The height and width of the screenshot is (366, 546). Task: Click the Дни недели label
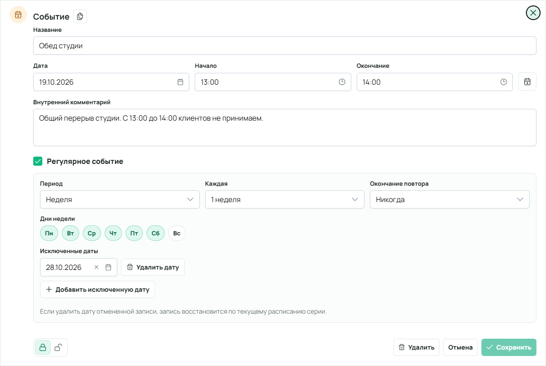click(x=57, y=219)
